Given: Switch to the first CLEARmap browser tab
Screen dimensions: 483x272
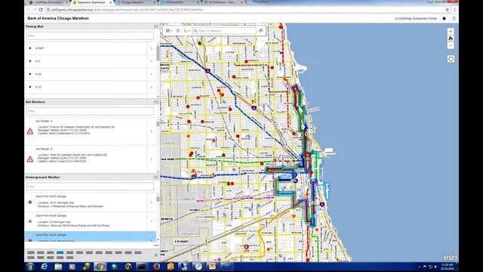Looking at the screenshot, I should coord(48,2).
